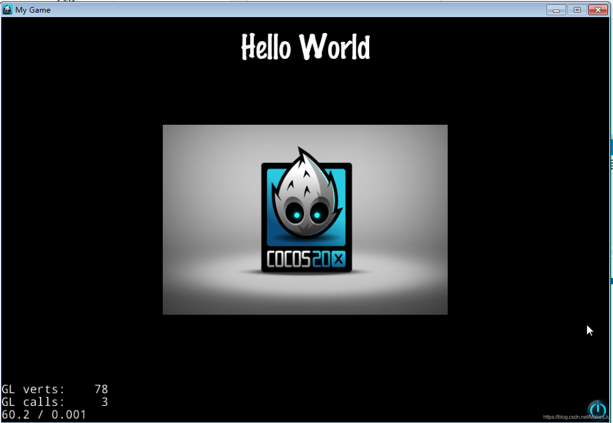Click the power close icon in the game
Image resolution: width=613 pixels, height=423 pixels.
click(597, 410)
